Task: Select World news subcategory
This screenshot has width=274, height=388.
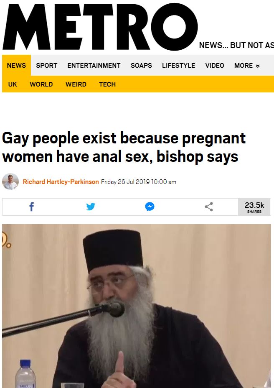Action: pyautogui.click(x=41, y=84)
